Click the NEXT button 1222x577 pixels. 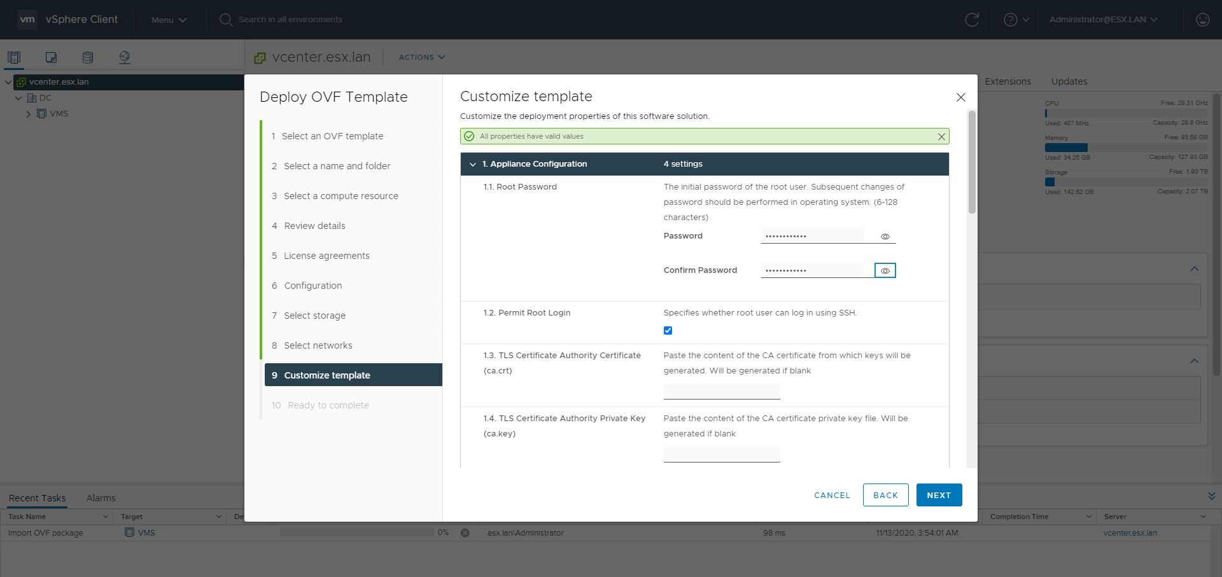pyautogui.click(x=939, y=495)
